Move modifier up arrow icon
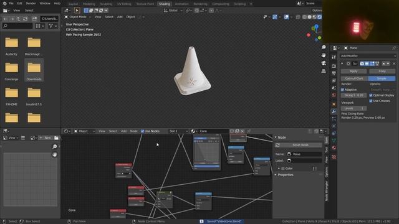 [383, 63]
